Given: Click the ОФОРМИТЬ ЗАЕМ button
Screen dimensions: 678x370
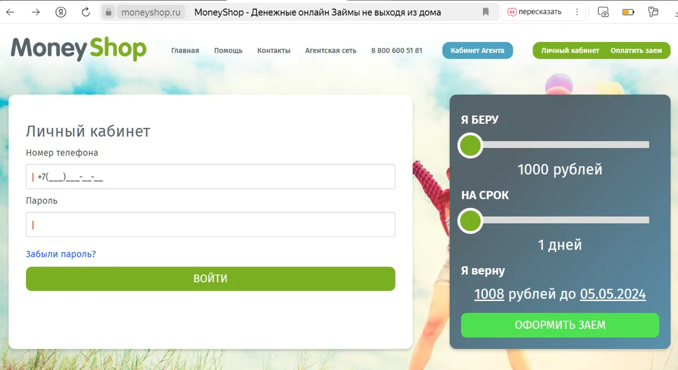Looking at the screenshot, I should [560, 325].
